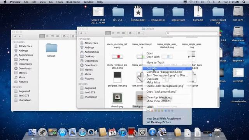Open the App Store Dock icon
The height and width of the screenshot is (140, 249).
[x=63, y=132]
